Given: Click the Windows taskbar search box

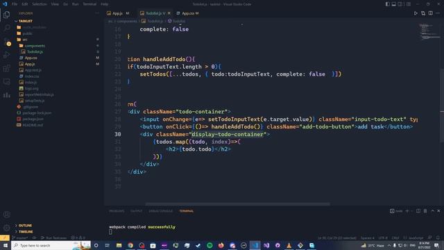Looking at the screenshot, I should (x=51, y=245).
